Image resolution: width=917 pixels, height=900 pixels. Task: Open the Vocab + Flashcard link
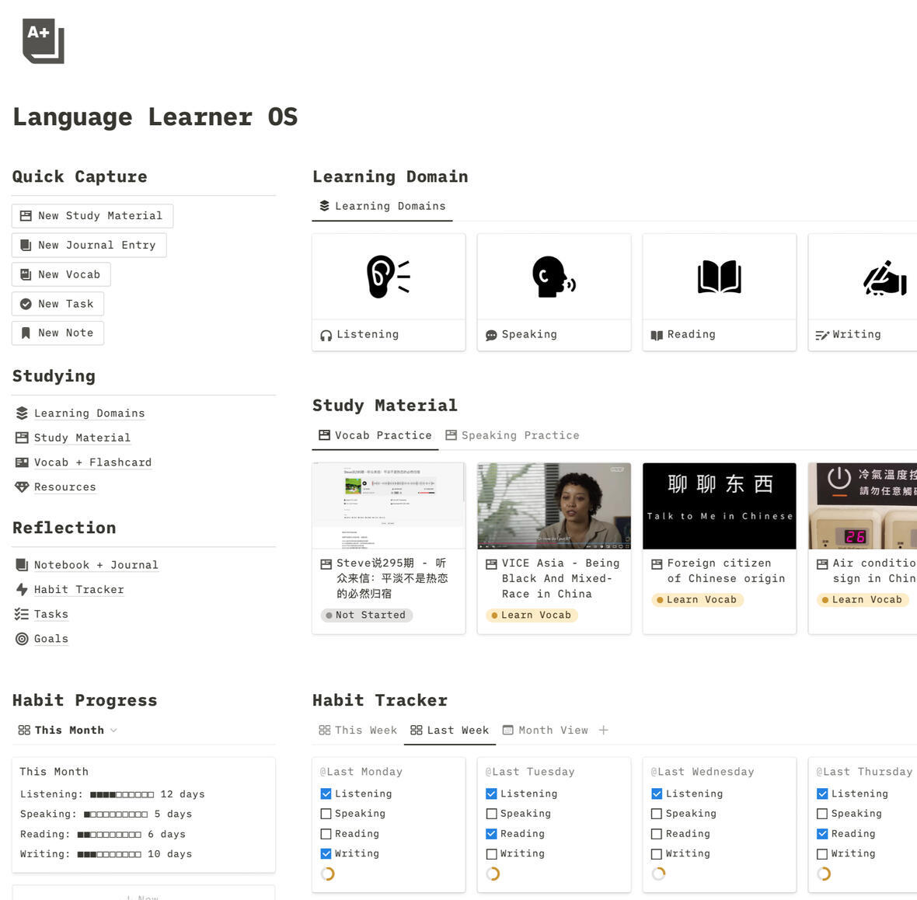[92, 462]
